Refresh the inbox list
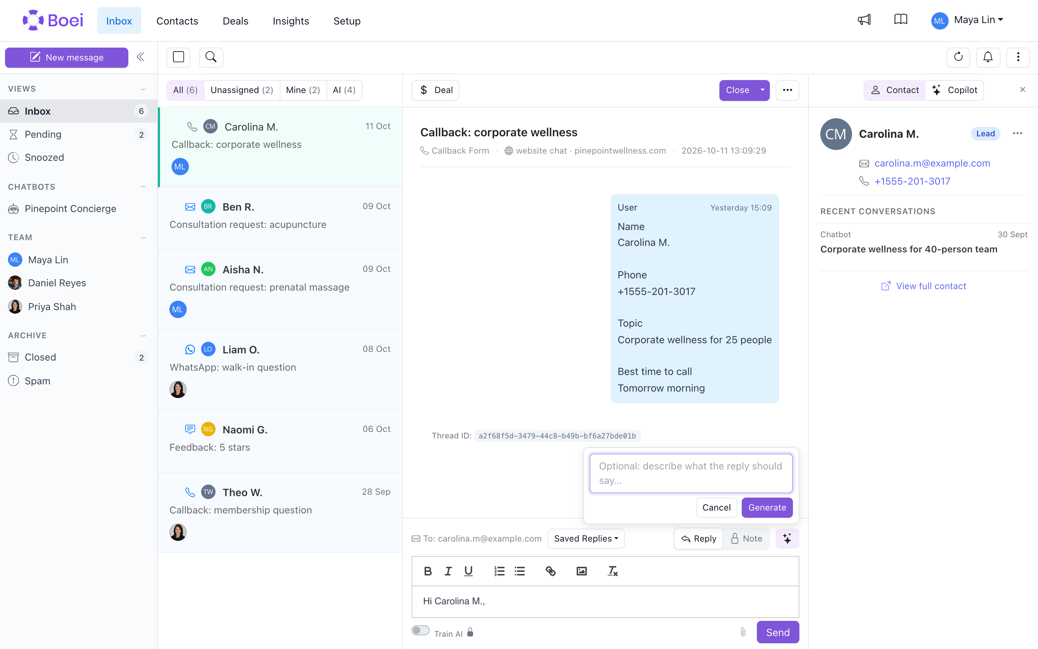The width and height of the screenshot is (1038, 649). click(x=958, y=57)
